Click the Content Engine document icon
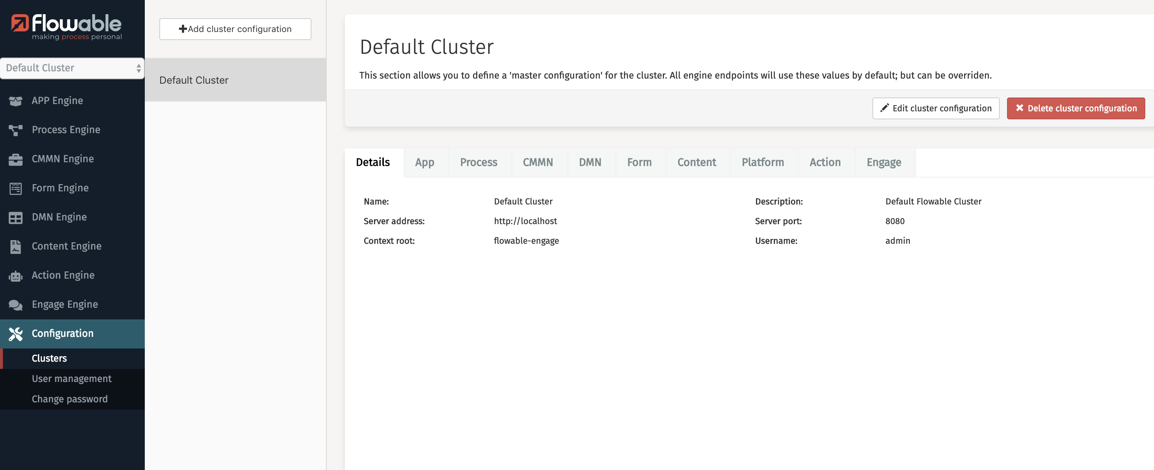Screen dimensions: 1154x470 click(15, 247)
